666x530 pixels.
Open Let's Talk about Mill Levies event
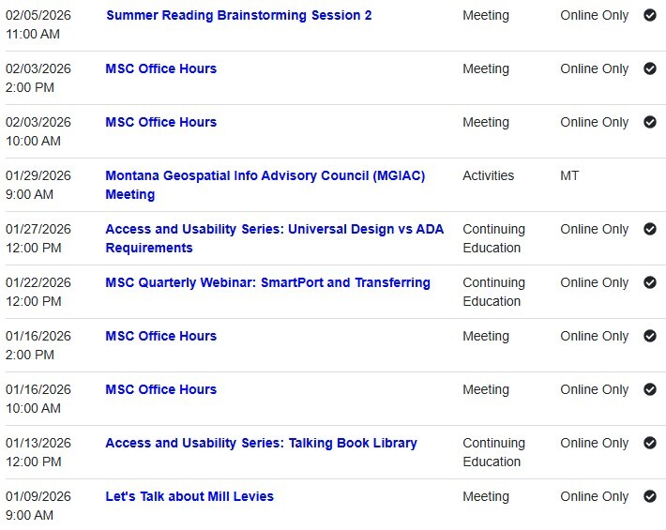(189, 496)
